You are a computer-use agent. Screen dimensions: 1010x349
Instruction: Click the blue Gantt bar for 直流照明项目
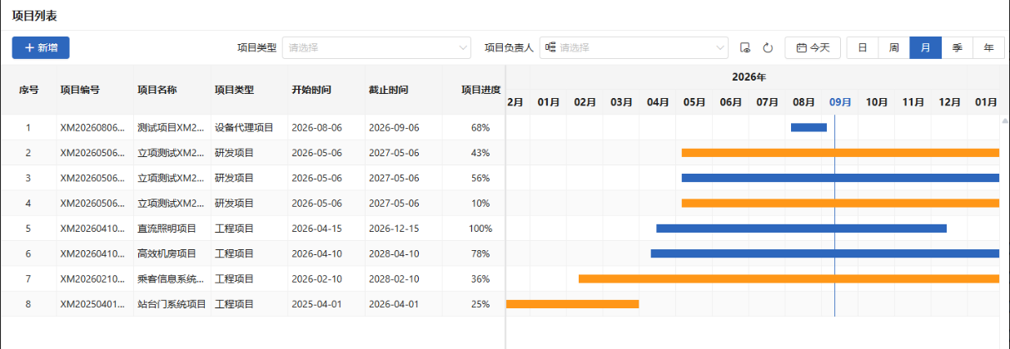pyautogui.click(x=801, y=229)
